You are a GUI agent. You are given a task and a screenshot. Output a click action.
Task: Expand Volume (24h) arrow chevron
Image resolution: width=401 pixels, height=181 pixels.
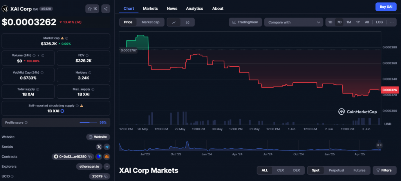39,55
